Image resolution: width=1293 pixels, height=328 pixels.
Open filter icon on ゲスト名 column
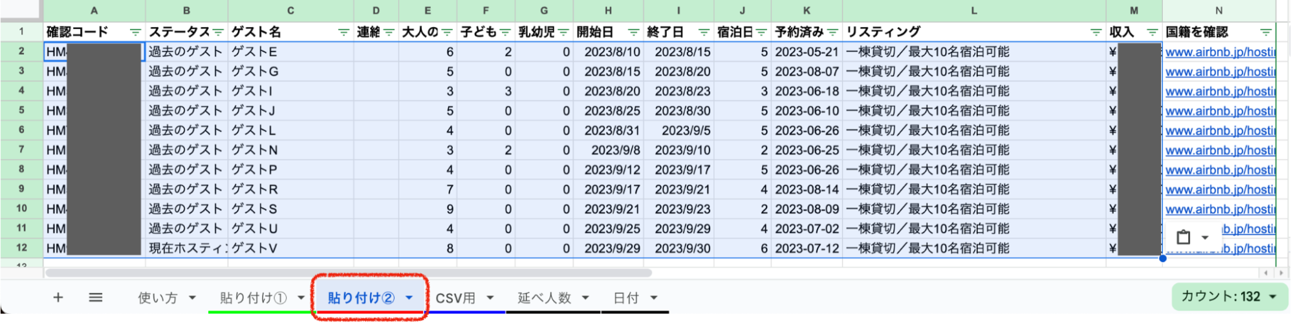coord(343,32)
